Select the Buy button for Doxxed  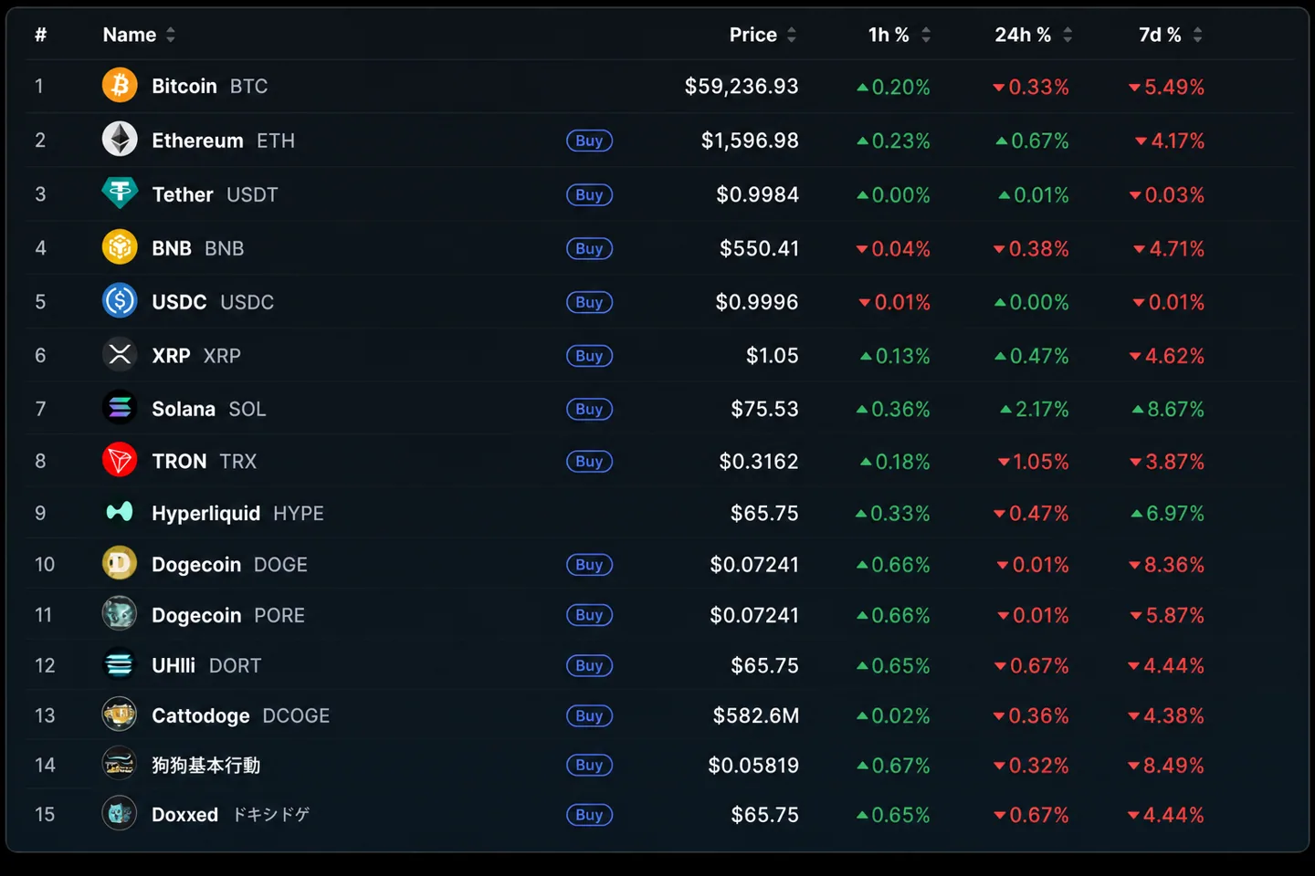[589, 815]
